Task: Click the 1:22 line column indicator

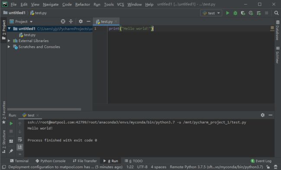Action: click(x=130, y=167)
